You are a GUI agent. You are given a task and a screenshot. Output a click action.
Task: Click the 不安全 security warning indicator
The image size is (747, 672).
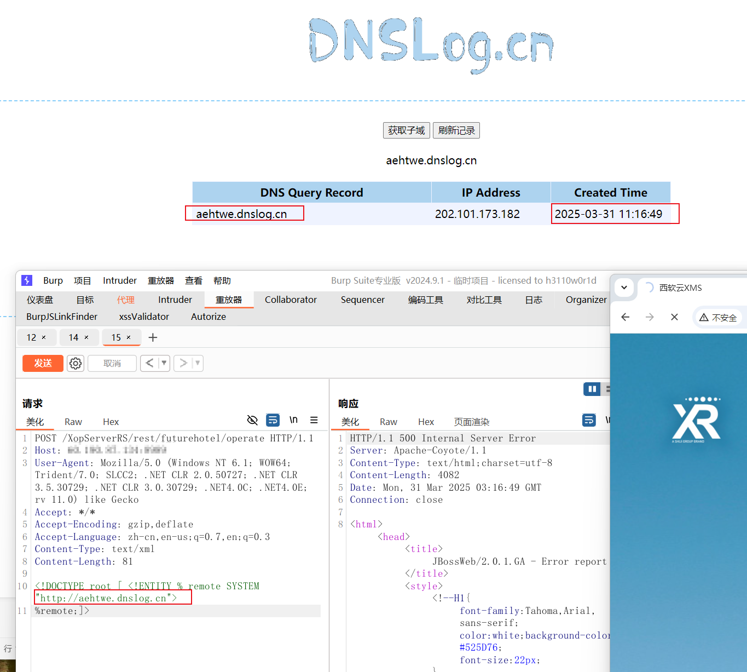718,318
